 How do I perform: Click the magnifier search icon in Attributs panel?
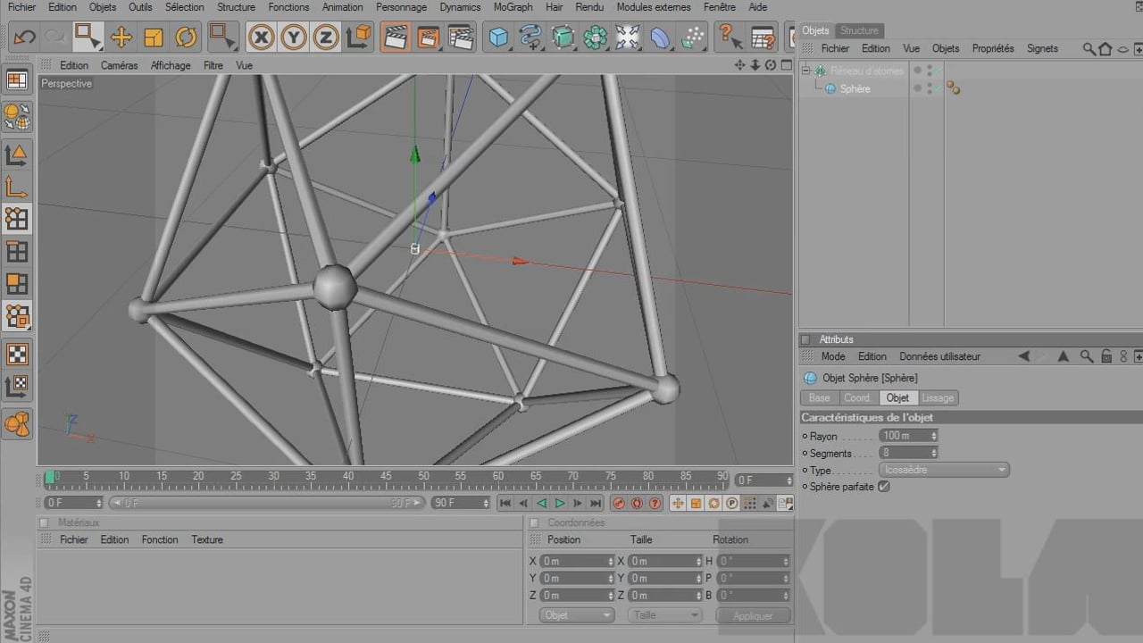(x=1087, y=356)
